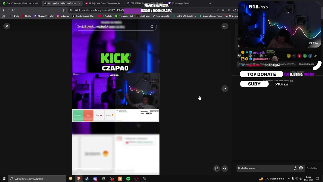Reload the page with refresh icon
323x182 pixels.
(14, 10)
